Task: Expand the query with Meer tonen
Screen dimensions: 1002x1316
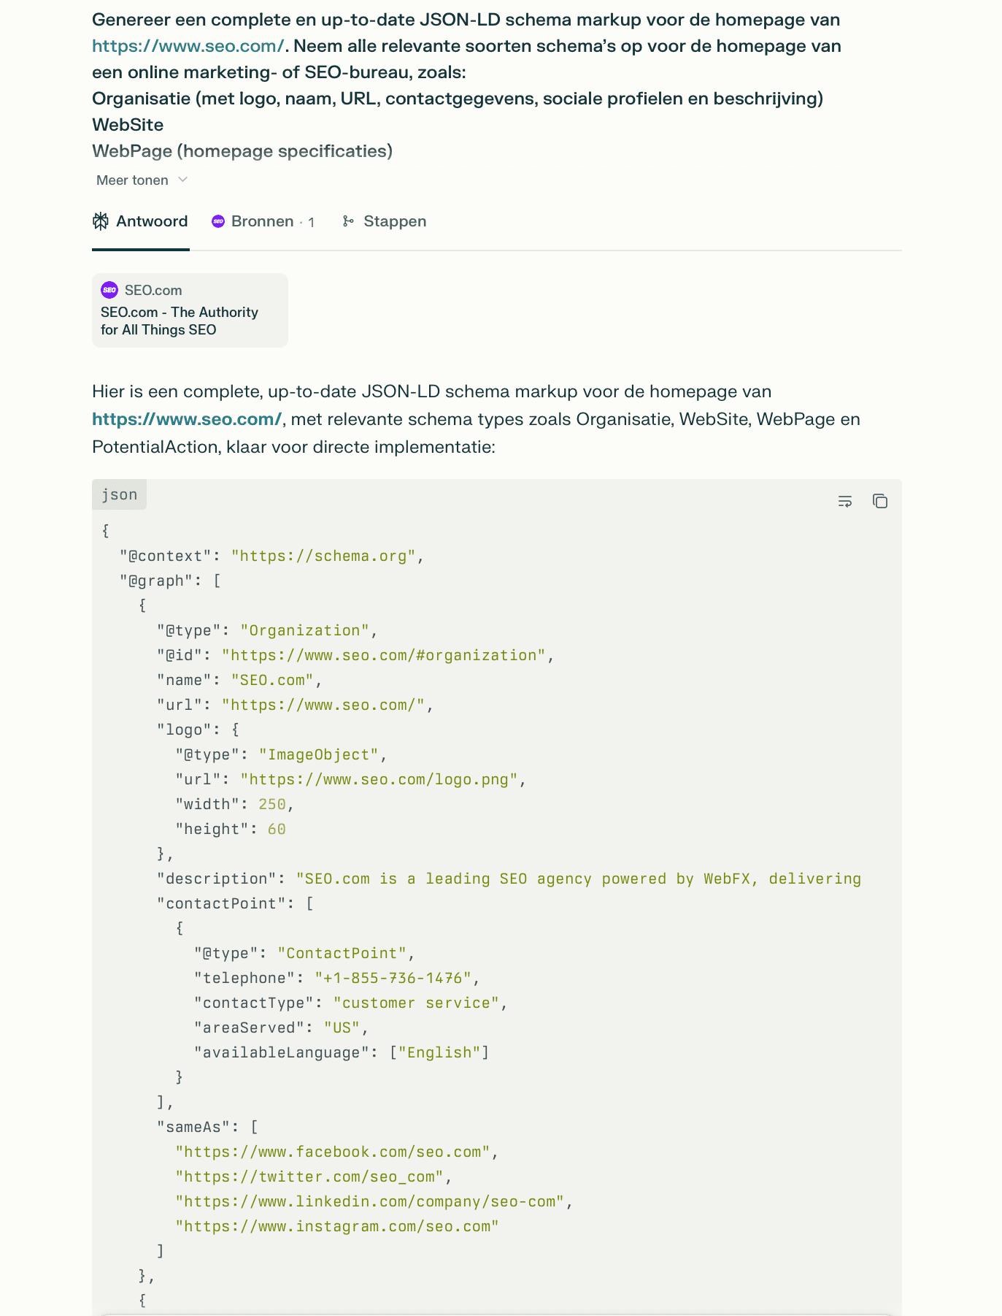Action: 132,180
